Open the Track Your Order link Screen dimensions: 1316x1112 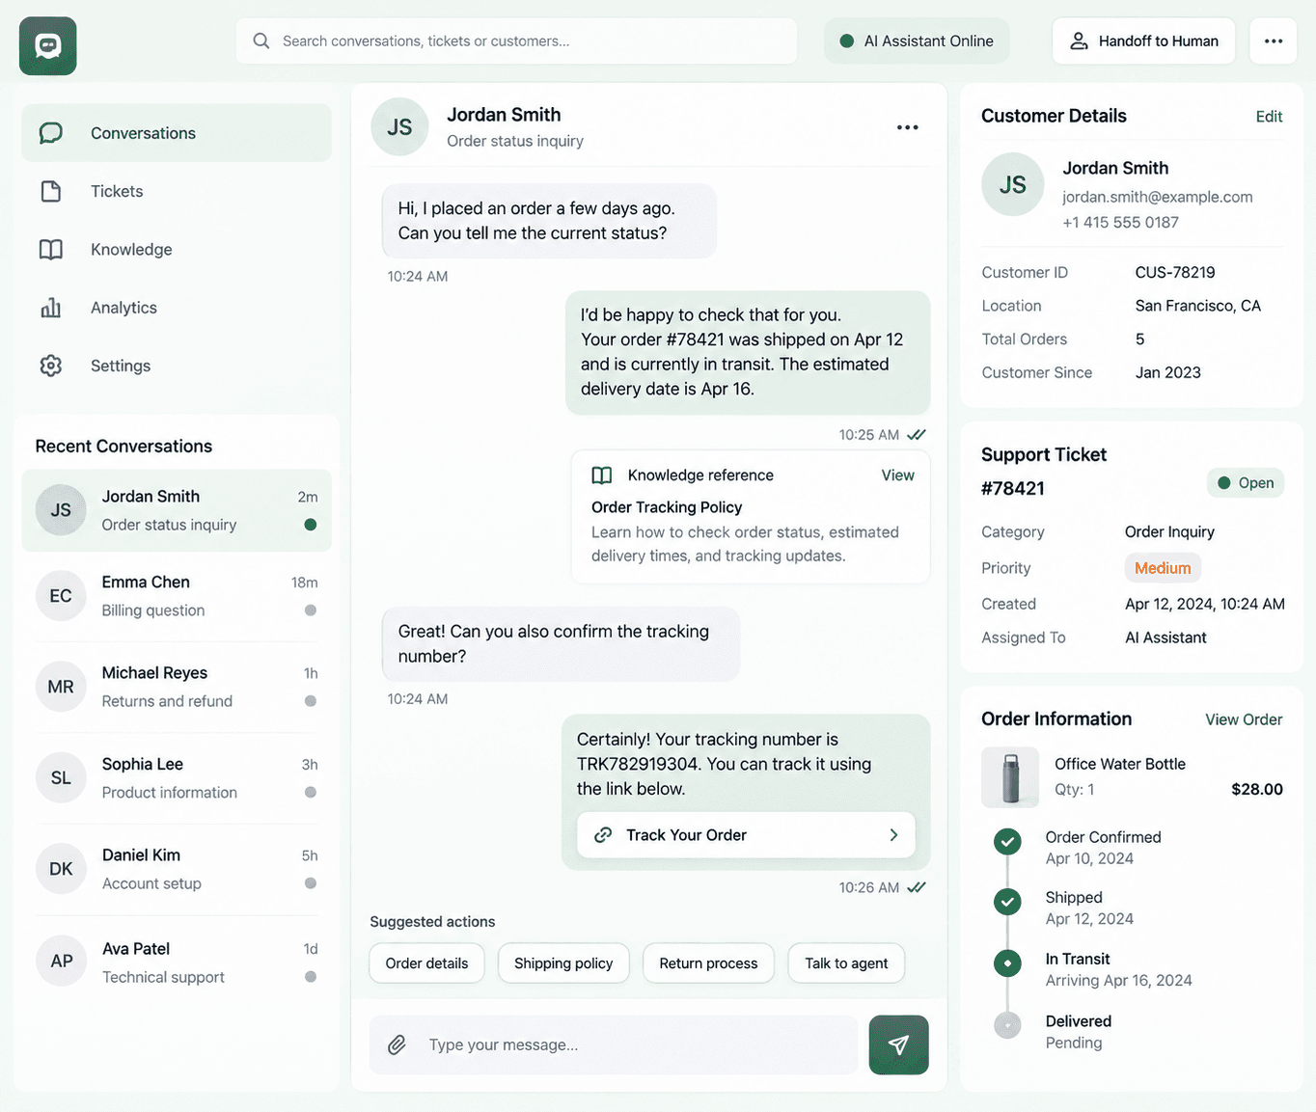click(x=746, y=835)
